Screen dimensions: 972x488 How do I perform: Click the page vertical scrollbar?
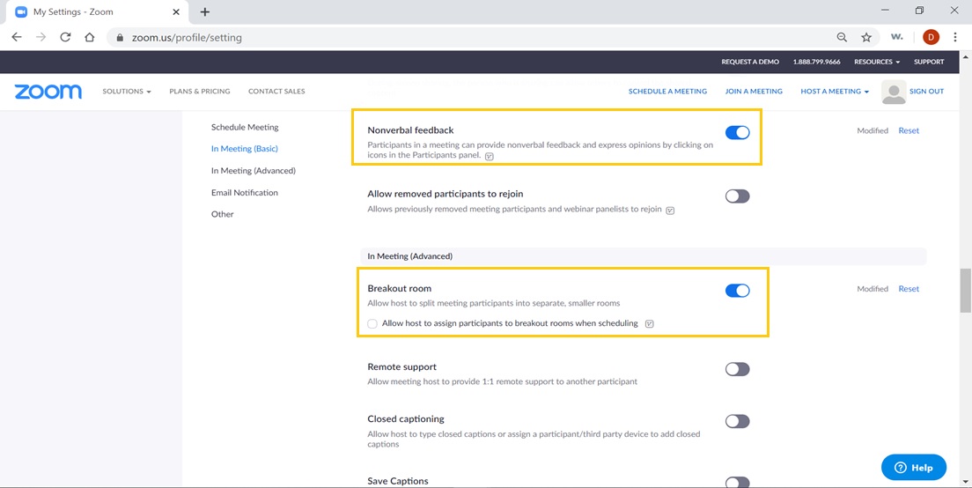pos(965,291)
